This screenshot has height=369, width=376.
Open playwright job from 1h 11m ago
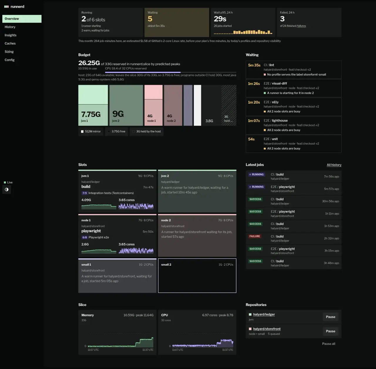(x=293, y=214)
